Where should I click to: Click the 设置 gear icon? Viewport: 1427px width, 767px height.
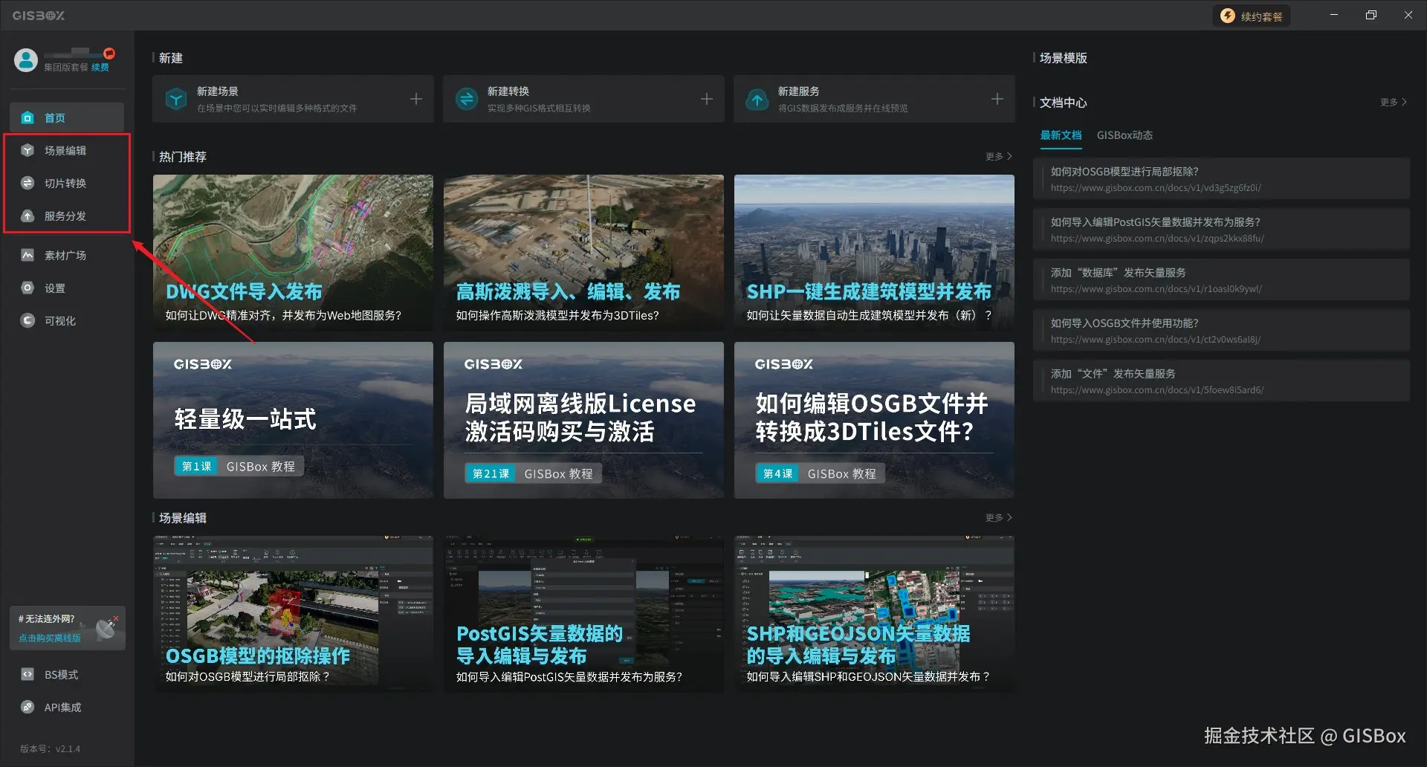click(x=27, y=288)
